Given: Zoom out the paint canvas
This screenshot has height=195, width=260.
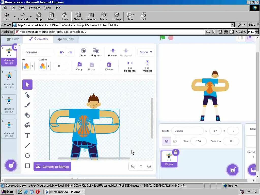Looking at the screenshot, I should pyautogui.click(x=133, y=166).
